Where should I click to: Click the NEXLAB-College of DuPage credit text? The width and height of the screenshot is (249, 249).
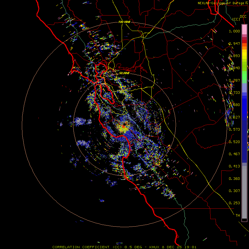click(223, 3)
